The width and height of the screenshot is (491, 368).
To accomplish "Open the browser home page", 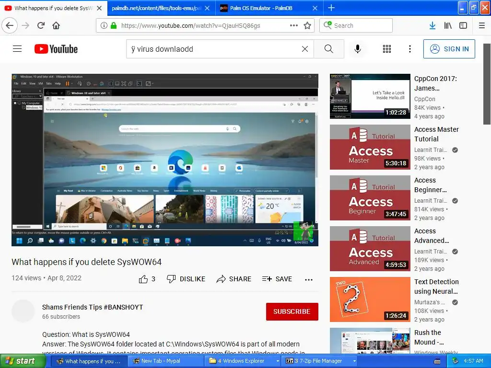I will (x=56, y=25).
